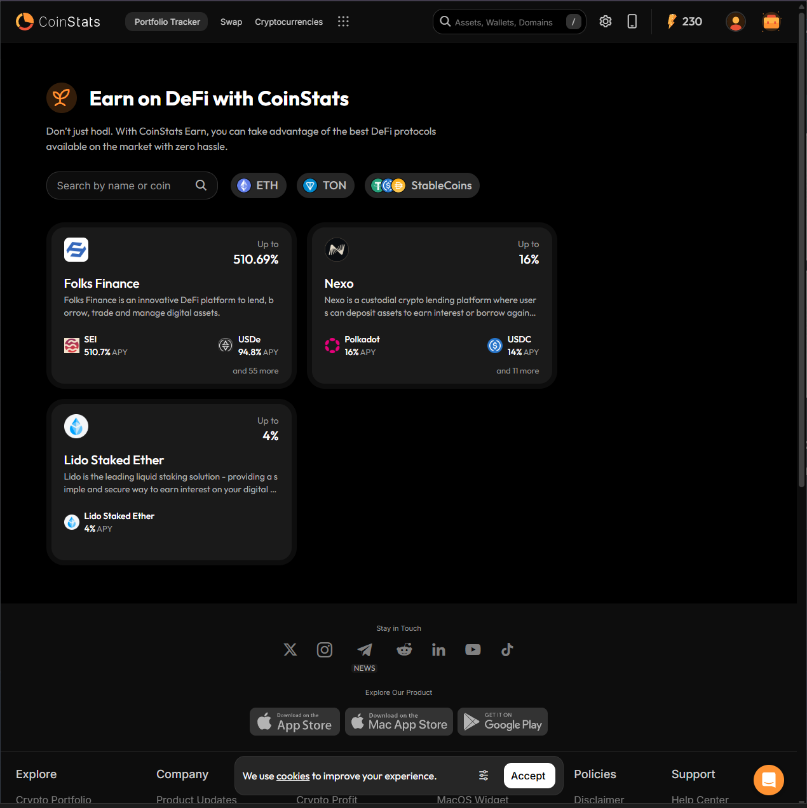Focus the Assets, Wallets, Domains search field
The height and width of the screenshot is (808, 807).
(503, 22)
